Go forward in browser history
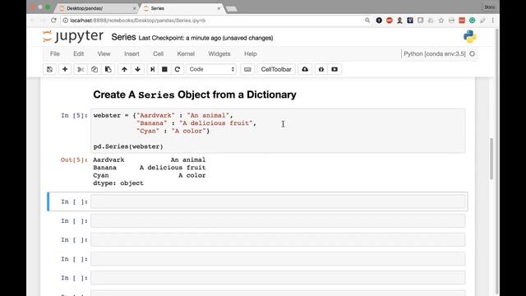Screen dimensions: 526x296 pos(43,21)
